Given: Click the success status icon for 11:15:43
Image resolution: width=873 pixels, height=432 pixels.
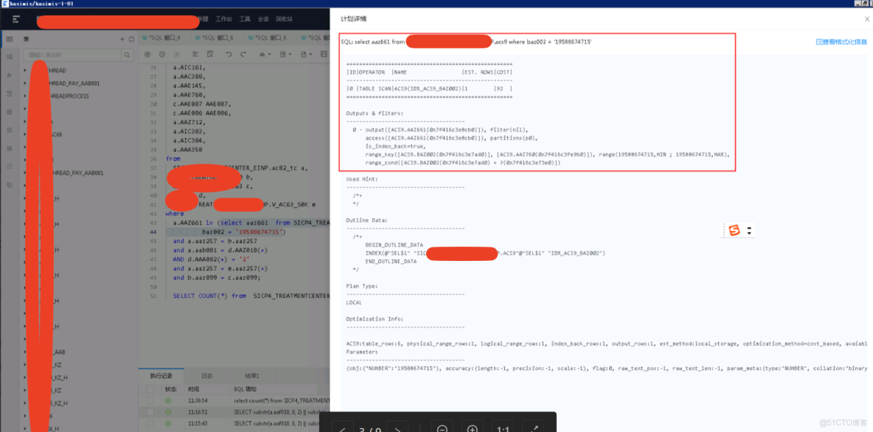Looking at the screenshot, I should click(x=168, y=424).
